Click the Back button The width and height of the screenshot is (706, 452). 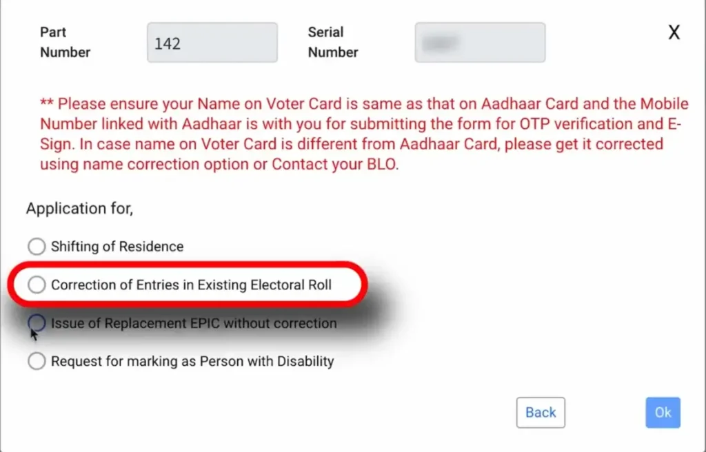click(x=541, y=413)
